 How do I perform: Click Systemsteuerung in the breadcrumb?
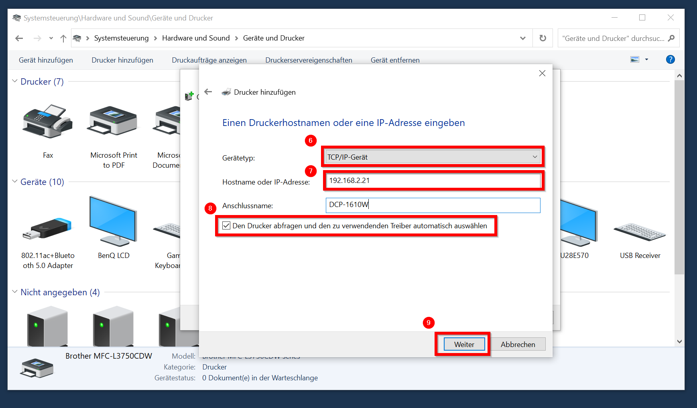121,38
